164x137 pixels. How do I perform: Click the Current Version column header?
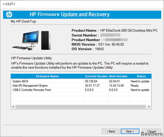(96, 76)
